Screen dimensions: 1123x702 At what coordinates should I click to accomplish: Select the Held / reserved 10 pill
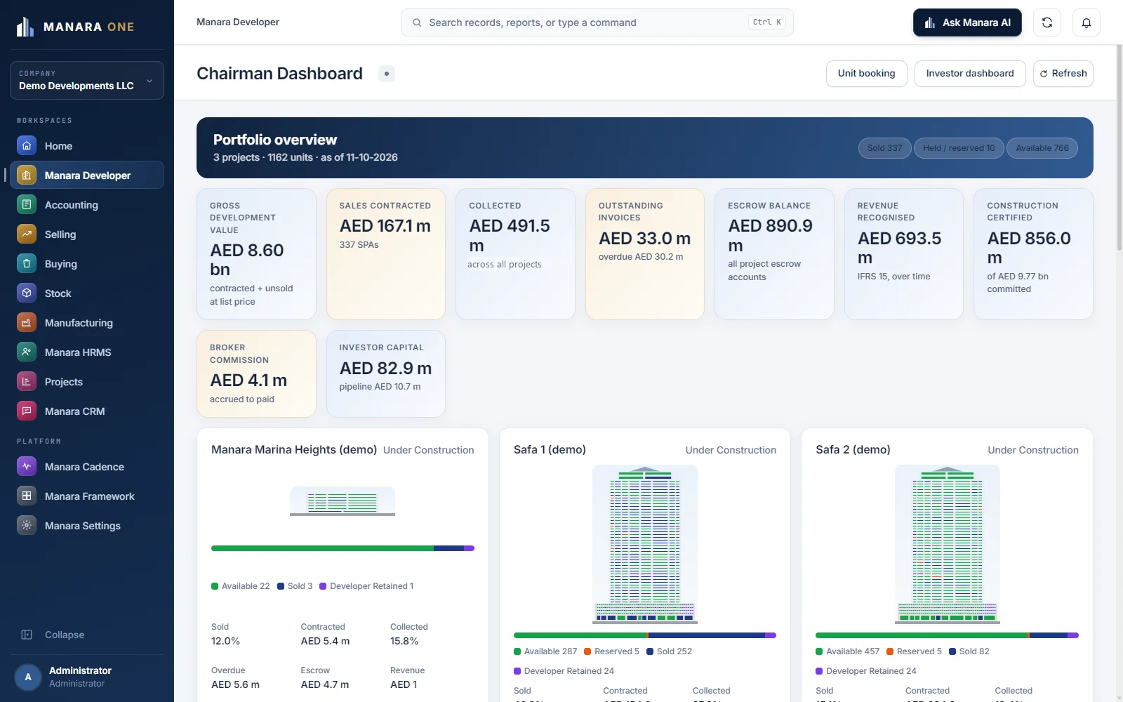pyautogui.click(x=959, y=148)
